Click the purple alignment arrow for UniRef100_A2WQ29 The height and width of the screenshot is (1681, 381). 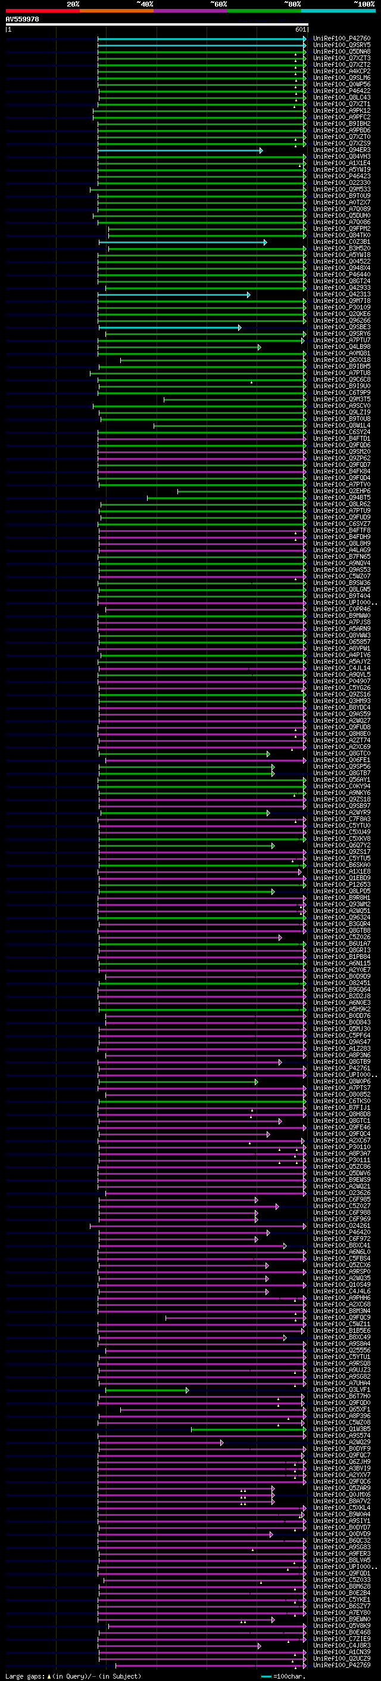[221, 1443]
